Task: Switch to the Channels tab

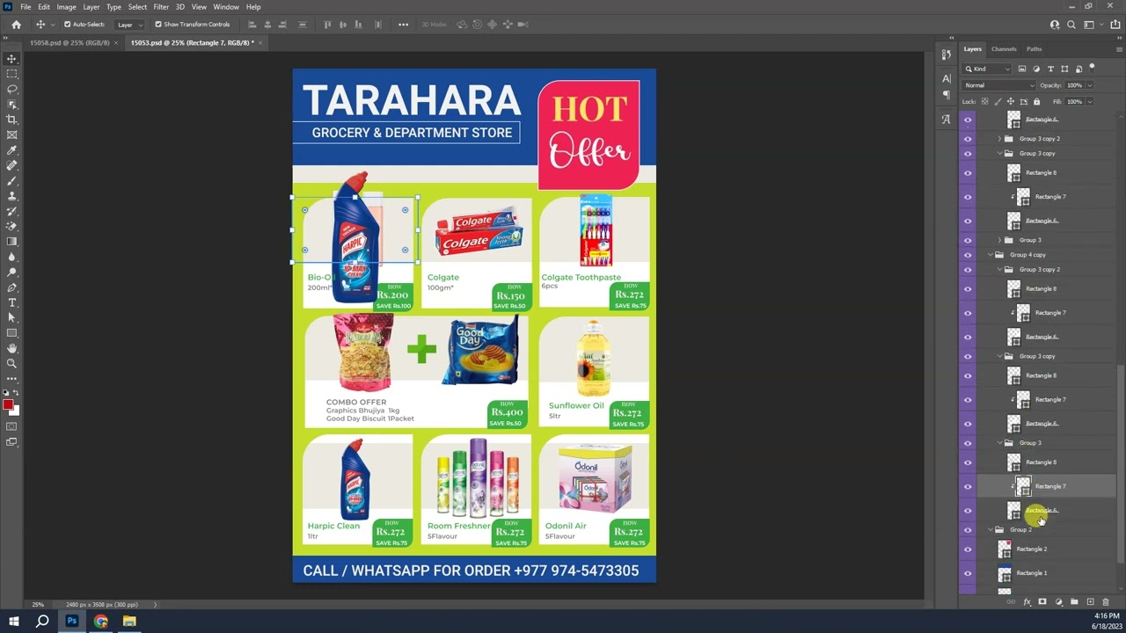Action: (1004, 49)
